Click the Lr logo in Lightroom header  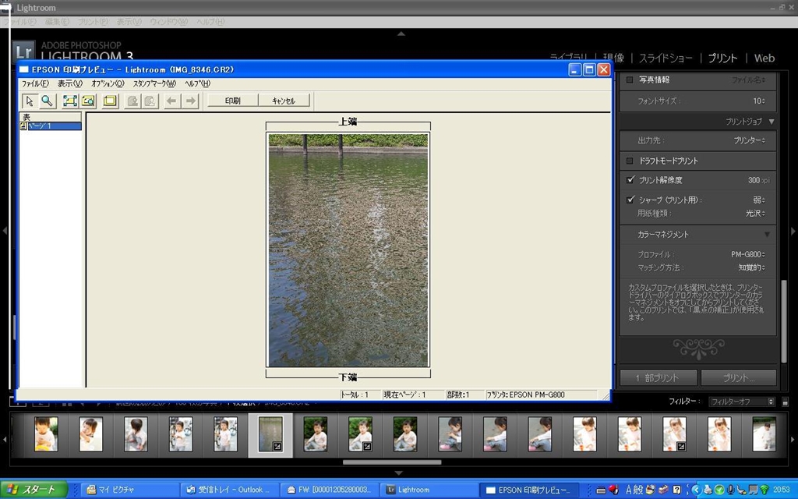23,51
